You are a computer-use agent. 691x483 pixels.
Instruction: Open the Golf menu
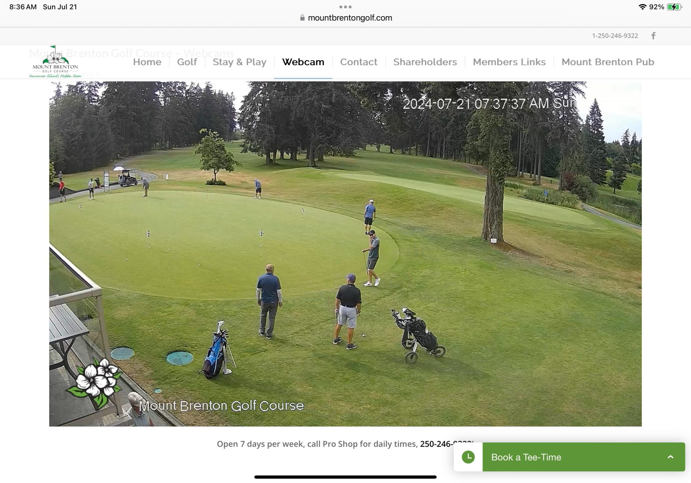coord(187,62)
